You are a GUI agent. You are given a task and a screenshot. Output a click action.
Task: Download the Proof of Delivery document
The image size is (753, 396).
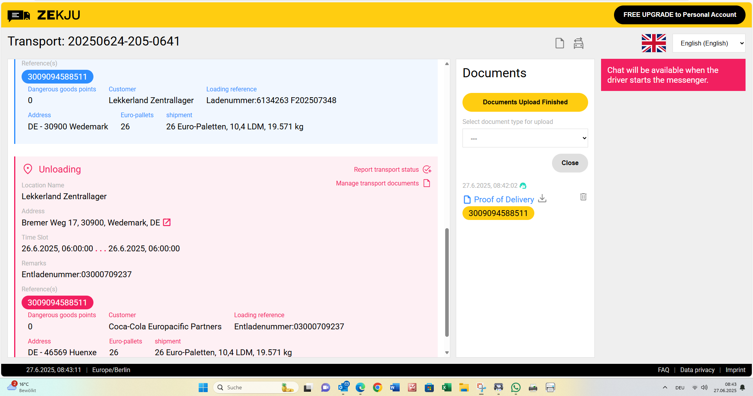coord(542,198)
